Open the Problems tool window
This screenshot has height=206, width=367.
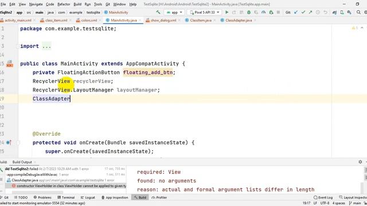[x=42, y=197]
